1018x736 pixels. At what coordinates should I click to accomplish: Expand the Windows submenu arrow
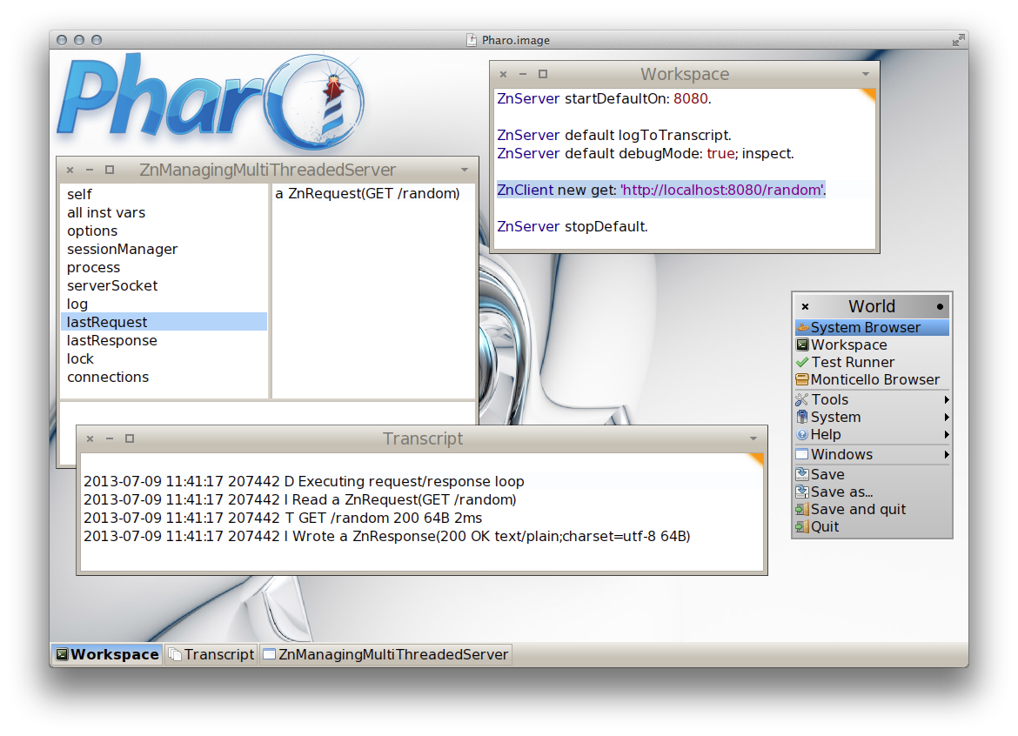pyautogui.click(x=947, y=454)
